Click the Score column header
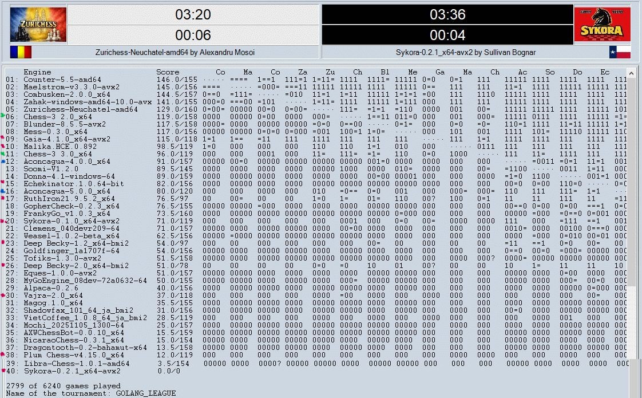 pyautogui.click(x=168, y=72)
